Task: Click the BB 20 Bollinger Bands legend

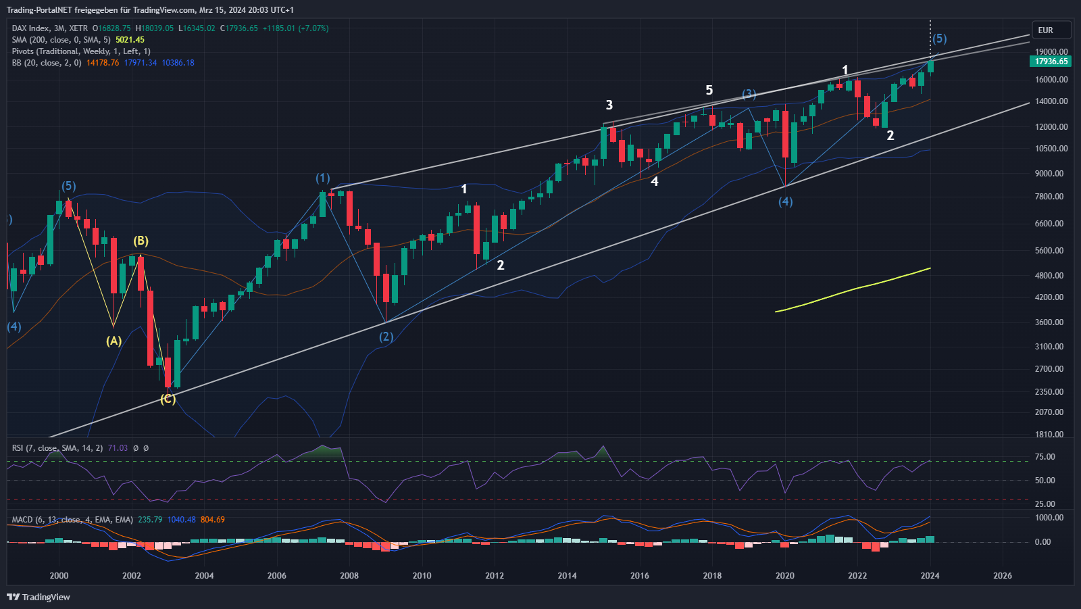Action: [46, 63]
